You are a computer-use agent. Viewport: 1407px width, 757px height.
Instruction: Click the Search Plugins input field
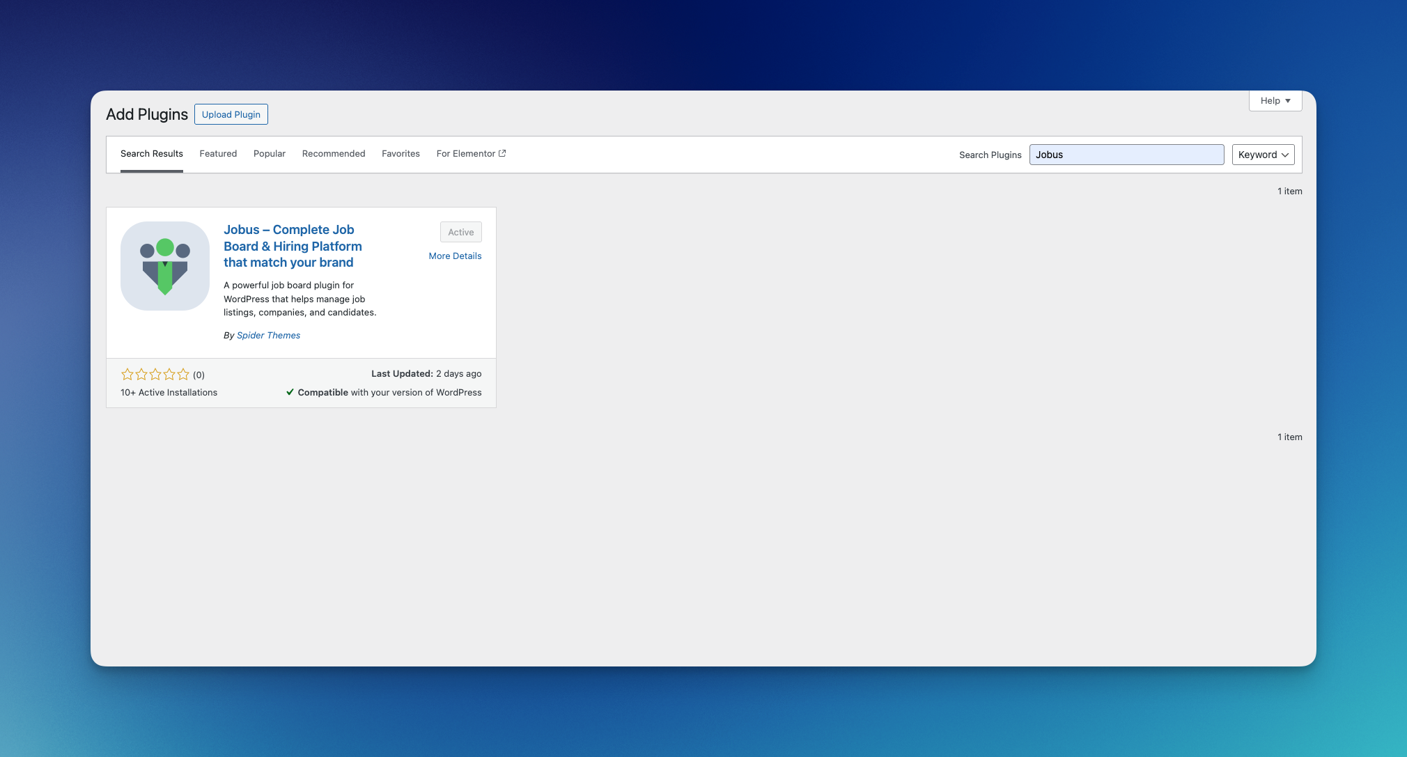click(1126, 154)
